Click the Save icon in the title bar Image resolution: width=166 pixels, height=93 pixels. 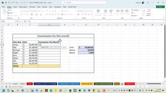[6, 3]
